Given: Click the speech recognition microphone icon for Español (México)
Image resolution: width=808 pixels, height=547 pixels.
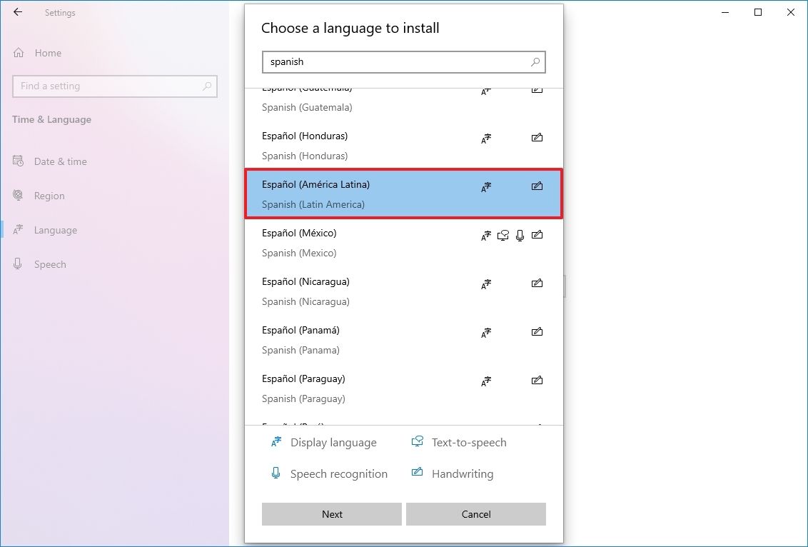Looking at the screenshot, I should pos(520,235).
